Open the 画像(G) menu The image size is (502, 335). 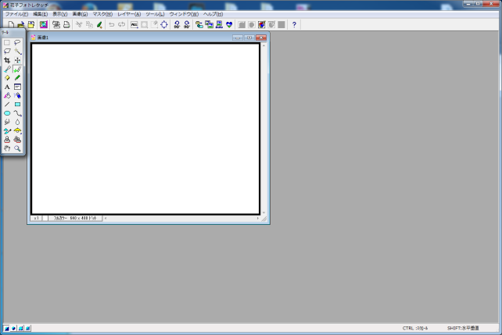pyautogui.click(x=80, y=14)
